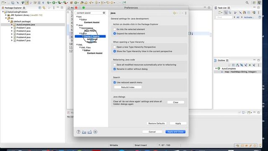Collapse XML Files preferences node
Screen dimensions: 268x151
pyautogui.click(x=80, y=47)
